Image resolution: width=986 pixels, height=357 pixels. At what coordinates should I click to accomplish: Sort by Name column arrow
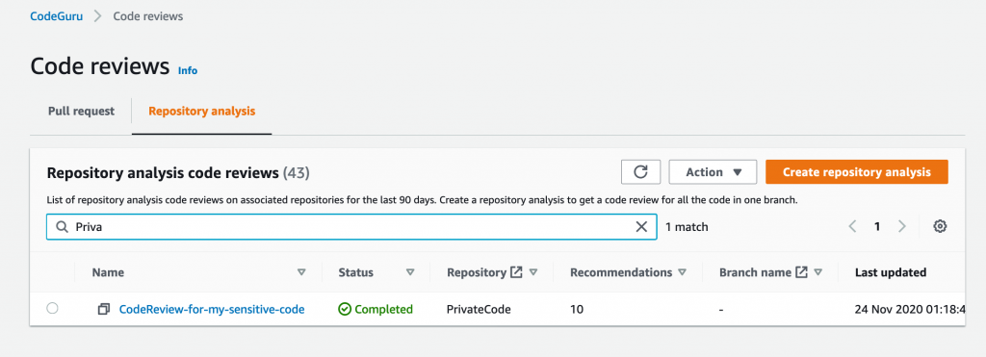click(301, 272)
